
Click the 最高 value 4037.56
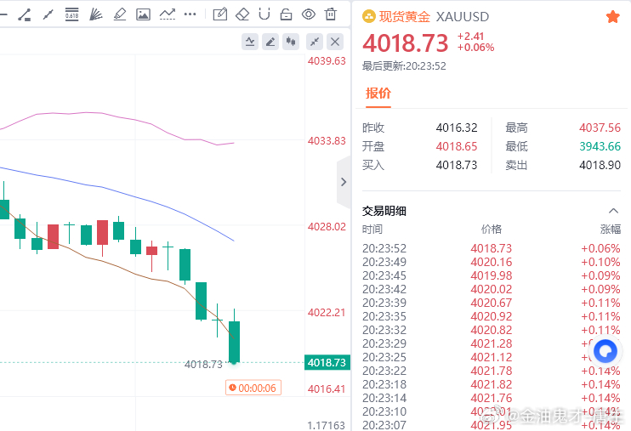coord(600,128)
